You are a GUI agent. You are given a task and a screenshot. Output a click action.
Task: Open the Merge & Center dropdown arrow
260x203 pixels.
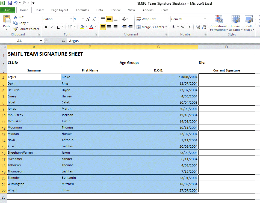(x=166, y=27)
